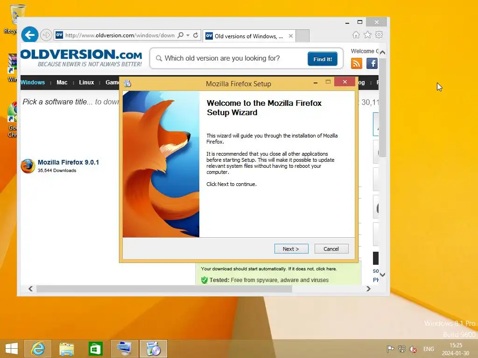The image size is (478, 358).
Task: Close the Old versions of Windows tab
Action: click(291, 36)
